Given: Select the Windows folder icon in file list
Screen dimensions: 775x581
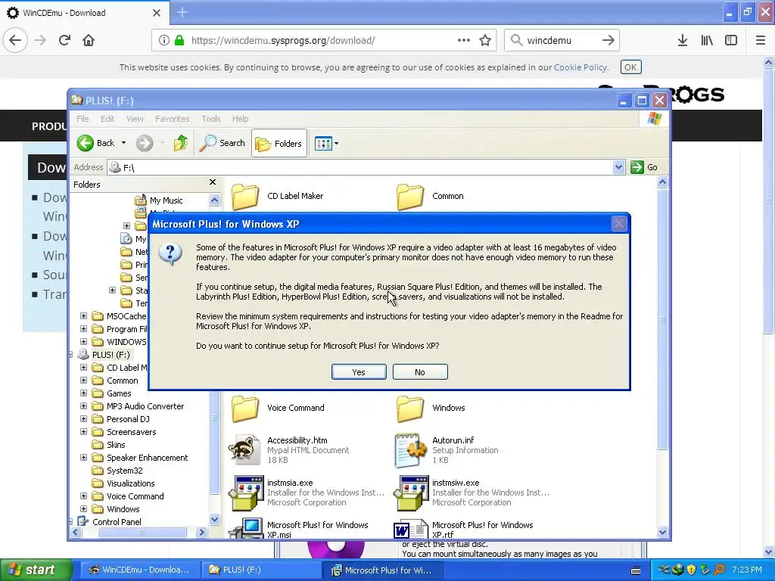Looking at the screenshot, I should click(410, 409).
